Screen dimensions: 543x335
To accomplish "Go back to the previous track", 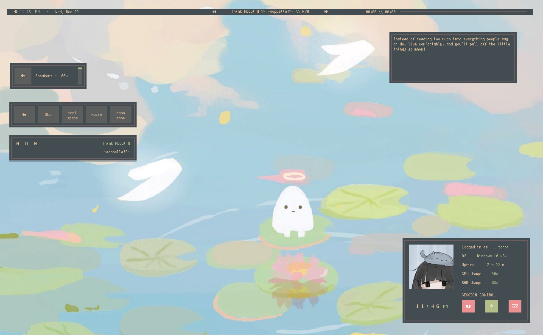I will point(17,144).
